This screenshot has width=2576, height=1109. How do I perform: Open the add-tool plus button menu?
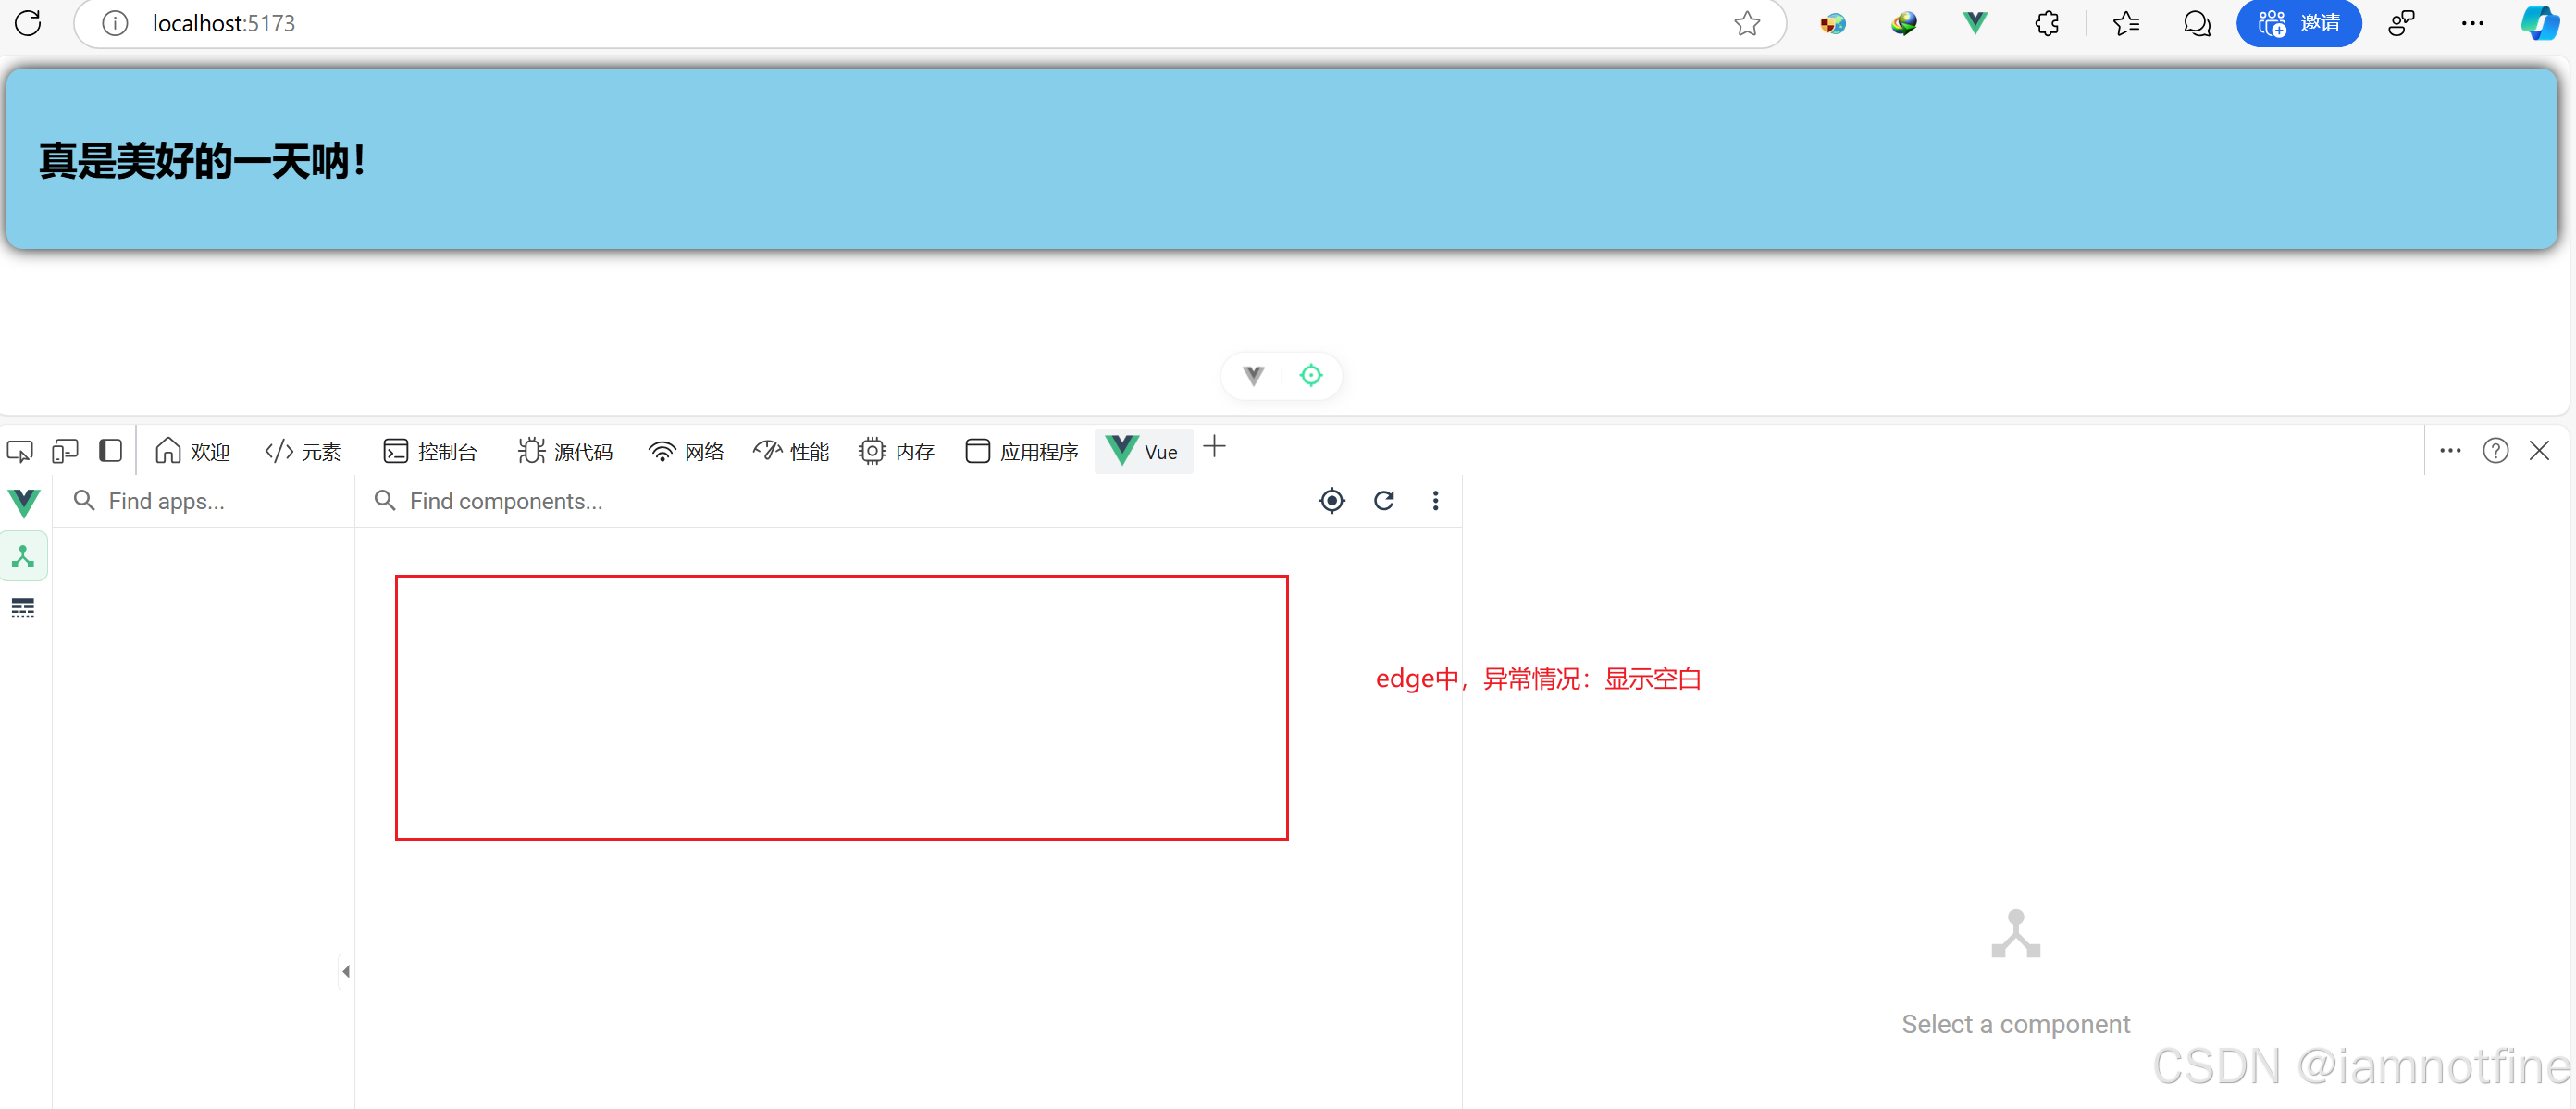pos(1214,447)
